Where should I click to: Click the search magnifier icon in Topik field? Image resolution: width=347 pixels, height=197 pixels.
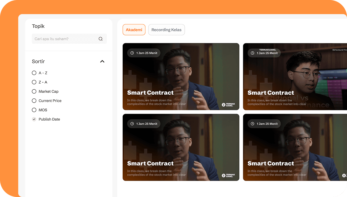tap(101, 39)
